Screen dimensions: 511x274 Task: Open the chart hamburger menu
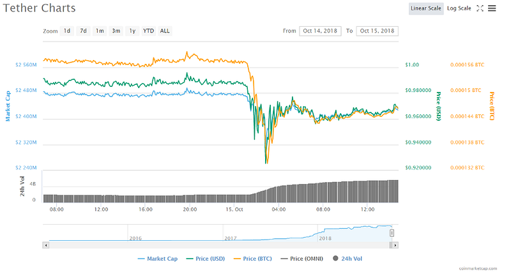tap(492, 8)
